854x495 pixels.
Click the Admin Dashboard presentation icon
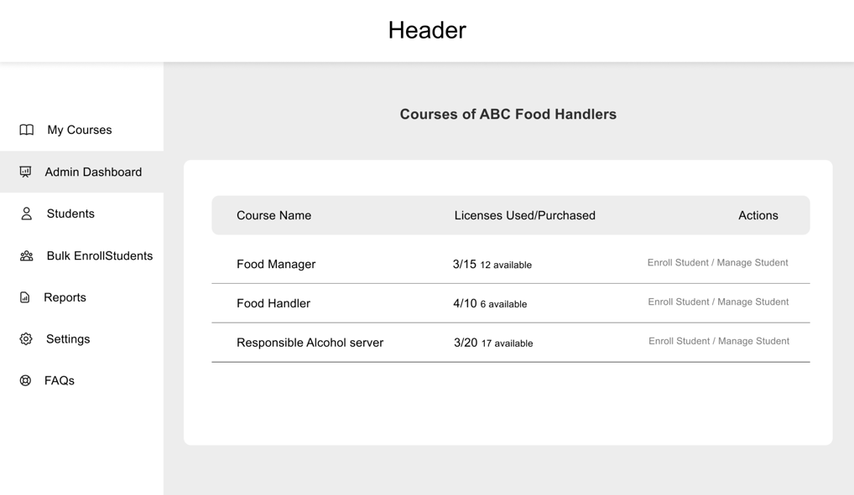[26, 172]
